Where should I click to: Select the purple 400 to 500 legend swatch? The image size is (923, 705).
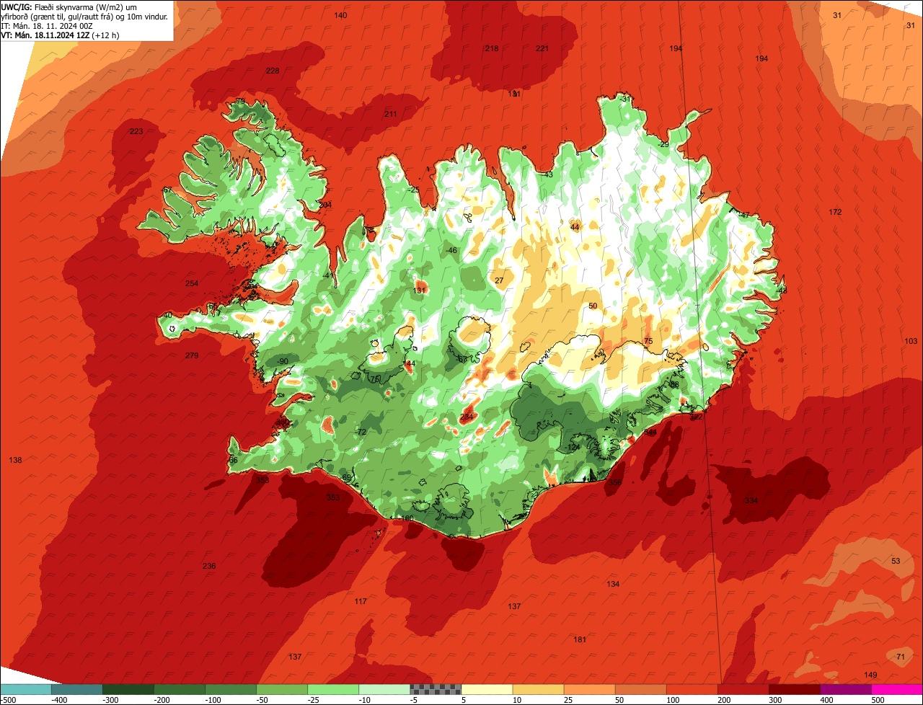coord(846,689)
